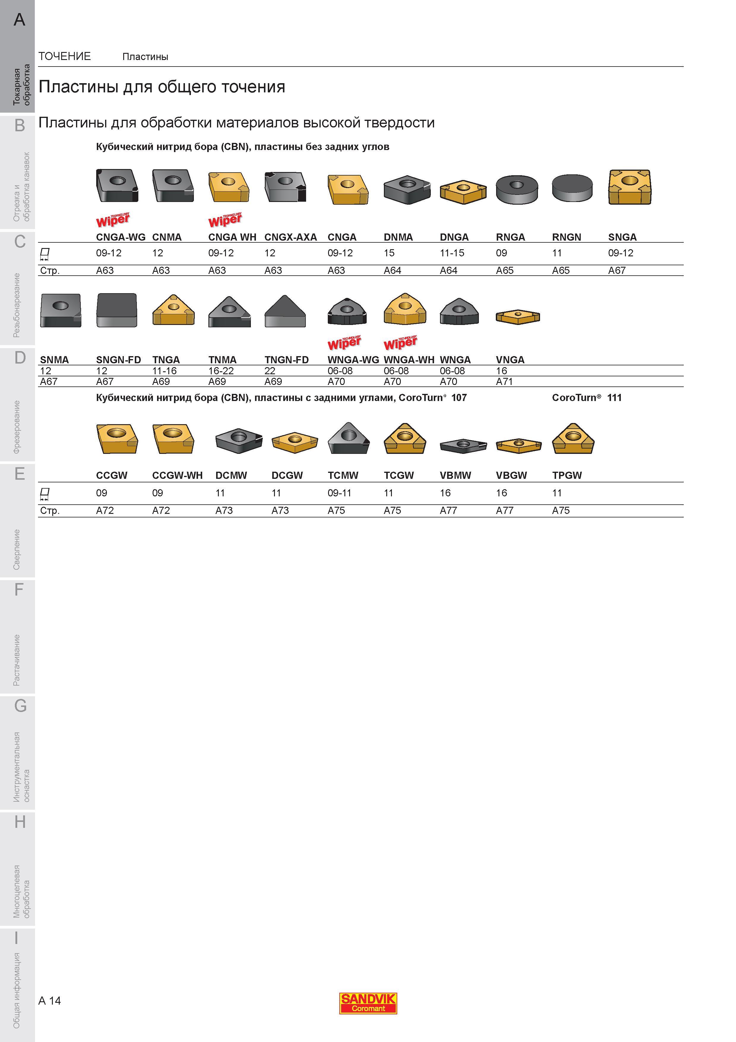Go to section G Инструментальная оснастка

pyautogui.click(x=17, y=753)
